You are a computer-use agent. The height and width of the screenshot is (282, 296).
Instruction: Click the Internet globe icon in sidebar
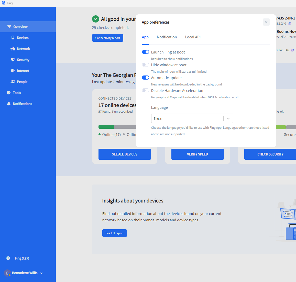(x=13, y=71)
